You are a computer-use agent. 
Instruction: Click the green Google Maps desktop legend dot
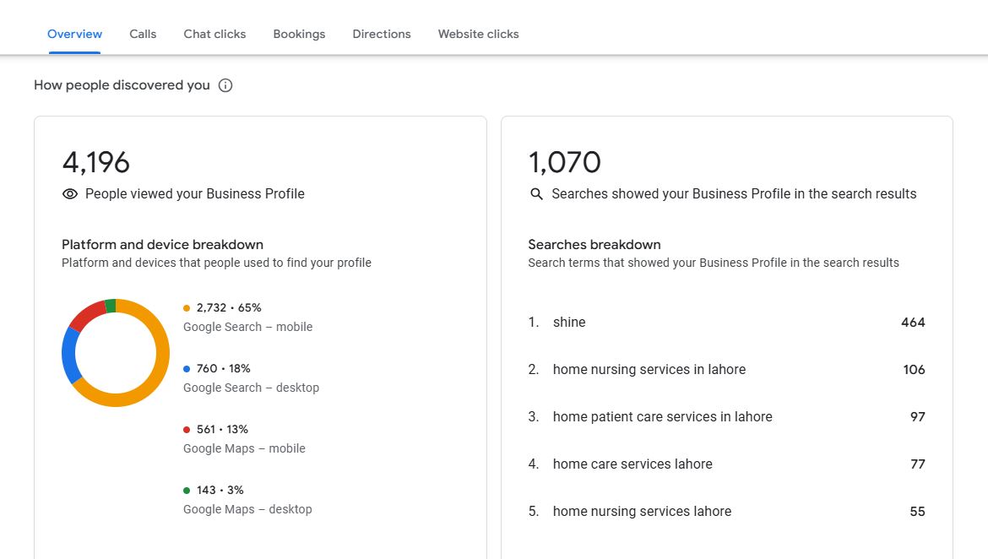[x=187, y=491]
